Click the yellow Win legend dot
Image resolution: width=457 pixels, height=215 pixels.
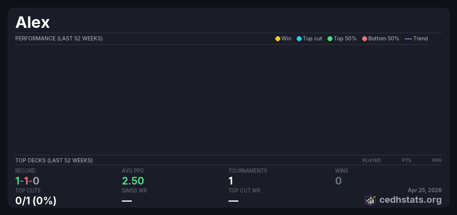(278, 39)
